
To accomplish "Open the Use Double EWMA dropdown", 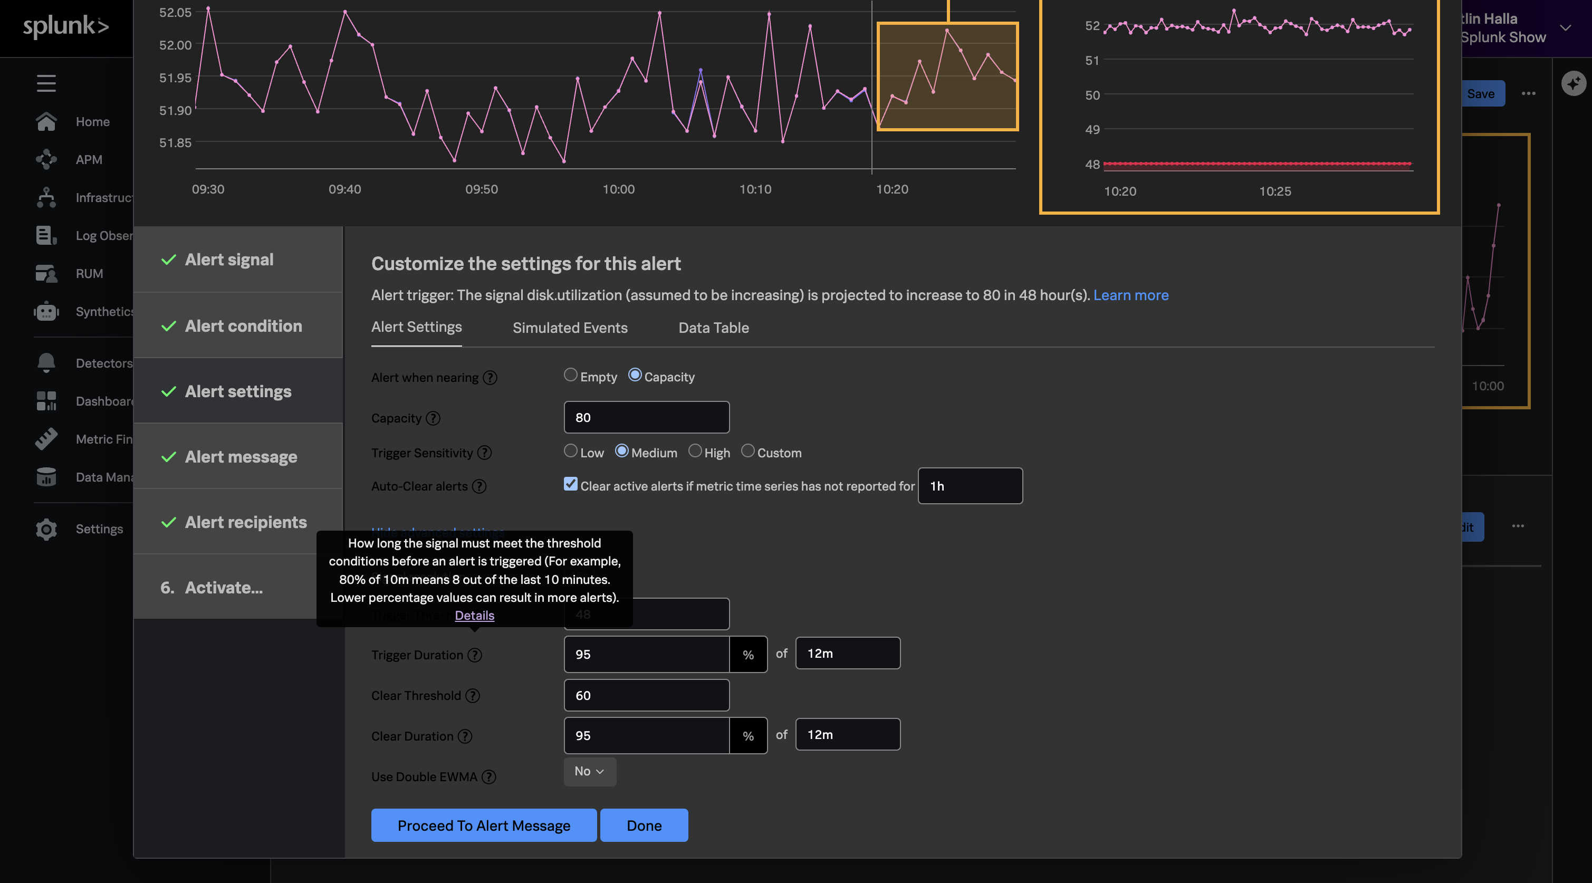I will pos(589,772).
